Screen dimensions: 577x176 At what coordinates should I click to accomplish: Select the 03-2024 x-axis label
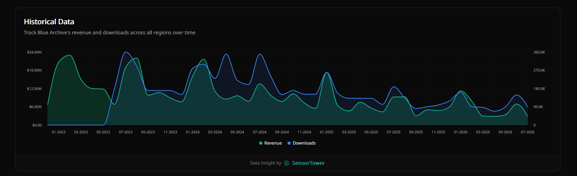tap(215, 132)
